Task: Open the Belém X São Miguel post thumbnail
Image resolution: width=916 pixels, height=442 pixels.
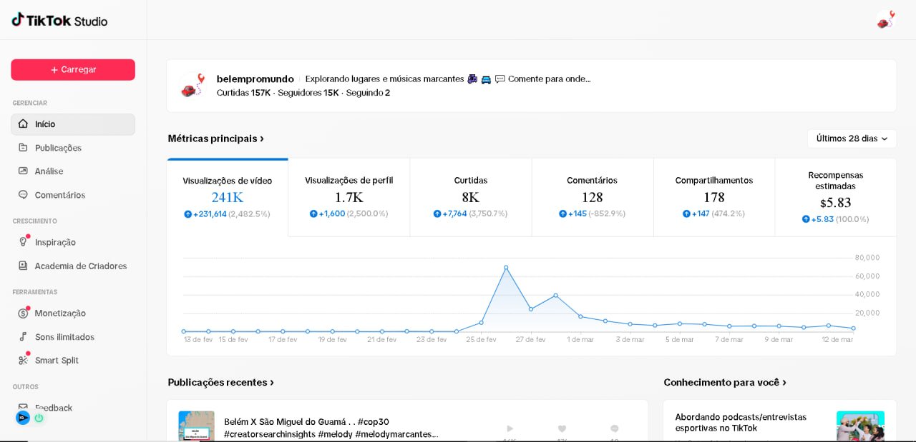Action: pos(197,426)
